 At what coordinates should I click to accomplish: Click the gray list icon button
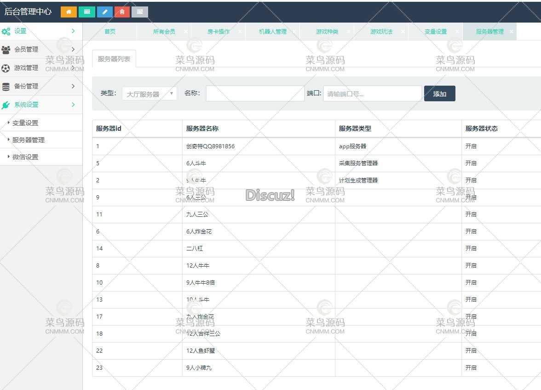[x=140, y=12]
